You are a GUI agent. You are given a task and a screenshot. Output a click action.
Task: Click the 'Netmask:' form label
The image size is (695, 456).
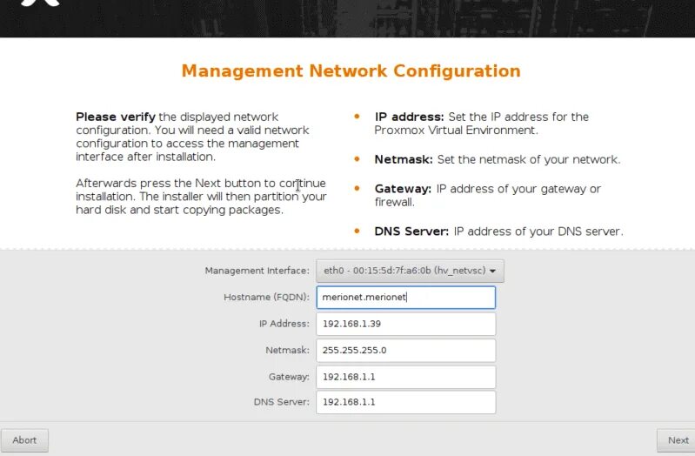point(287,351)
